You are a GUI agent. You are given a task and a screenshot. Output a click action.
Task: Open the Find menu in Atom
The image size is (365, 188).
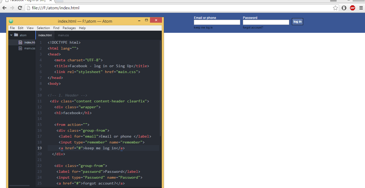56,28
